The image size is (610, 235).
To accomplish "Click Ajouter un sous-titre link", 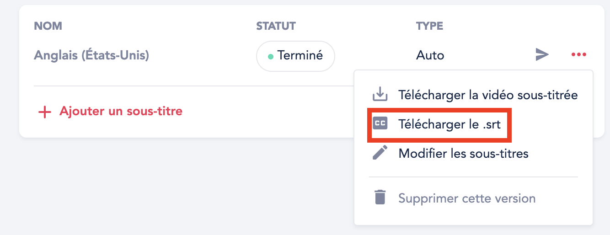I will tap(121, 111).
